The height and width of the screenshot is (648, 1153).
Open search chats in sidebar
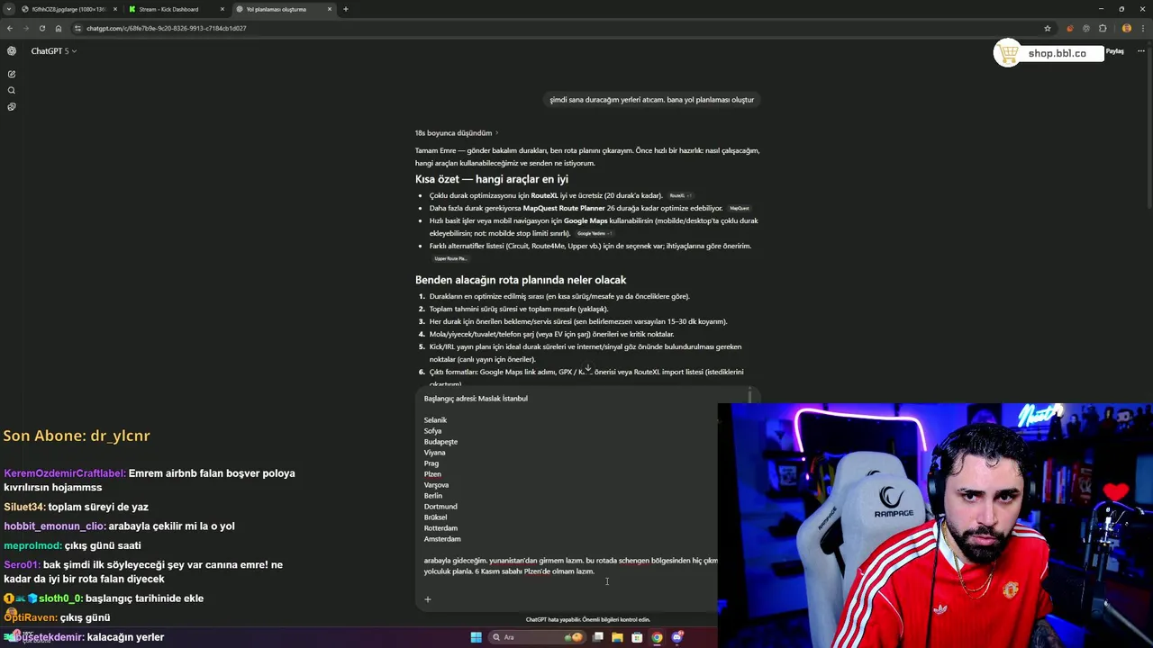coord(11,90)
